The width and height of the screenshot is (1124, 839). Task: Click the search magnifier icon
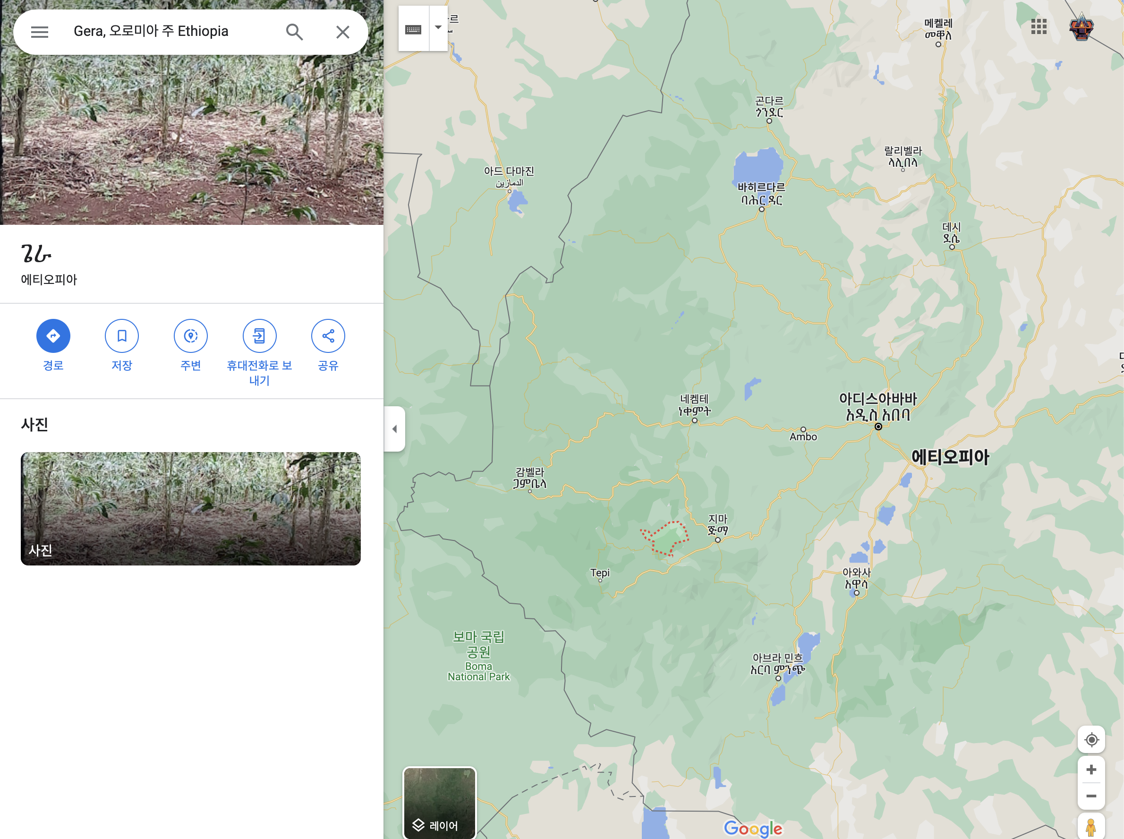(x=294, y=32)
